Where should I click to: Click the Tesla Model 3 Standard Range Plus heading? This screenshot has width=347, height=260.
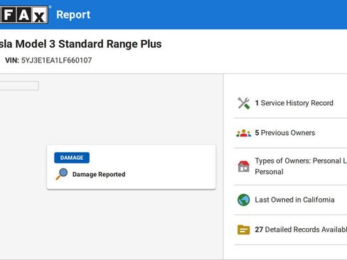(81, 44)
